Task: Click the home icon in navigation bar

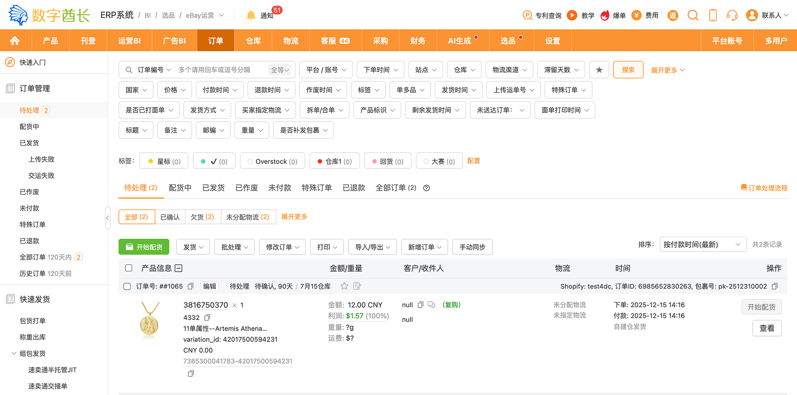Action: click(15, 41)
